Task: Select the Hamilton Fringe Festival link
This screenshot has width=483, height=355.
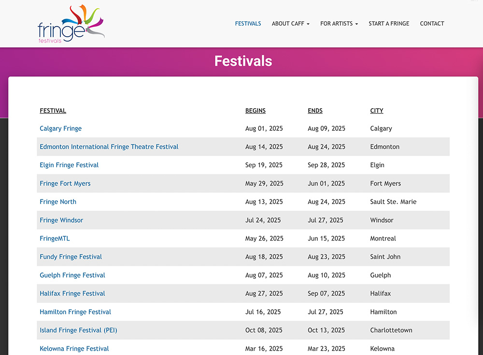Action: (x=75, y=312)
